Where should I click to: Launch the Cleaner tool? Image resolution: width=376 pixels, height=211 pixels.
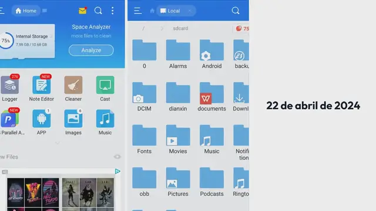point(73,86)
